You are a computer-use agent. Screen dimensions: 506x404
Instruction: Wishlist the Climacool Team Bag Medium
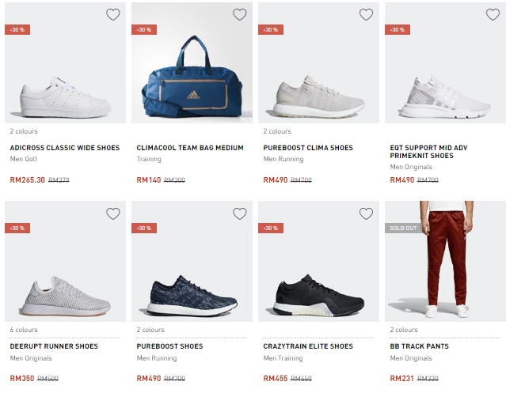click(240, 14)
